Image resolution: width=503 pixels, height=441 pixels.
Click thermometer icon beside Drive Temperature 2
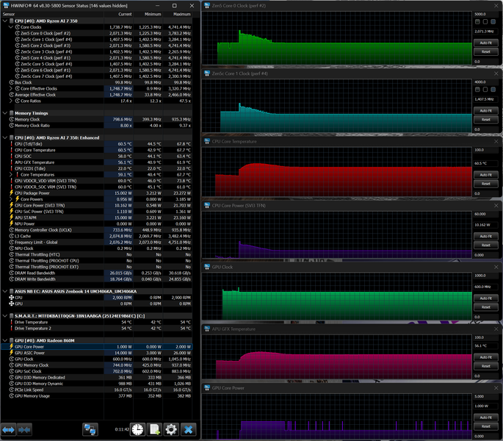[12, 329]
